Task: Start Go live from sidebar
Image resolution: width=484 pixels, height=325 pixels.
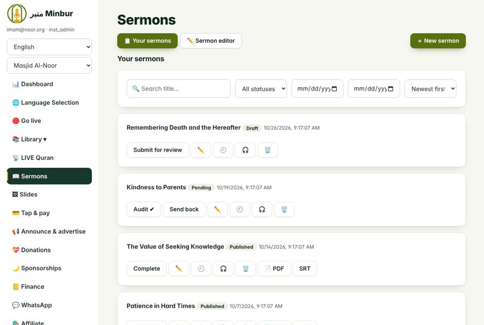Action: [x=49, y=121]
